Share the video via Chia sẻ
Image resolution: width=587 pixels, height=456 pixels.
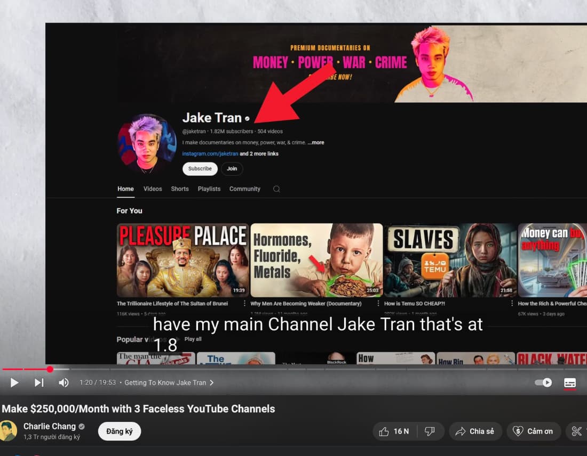(475, 431)
